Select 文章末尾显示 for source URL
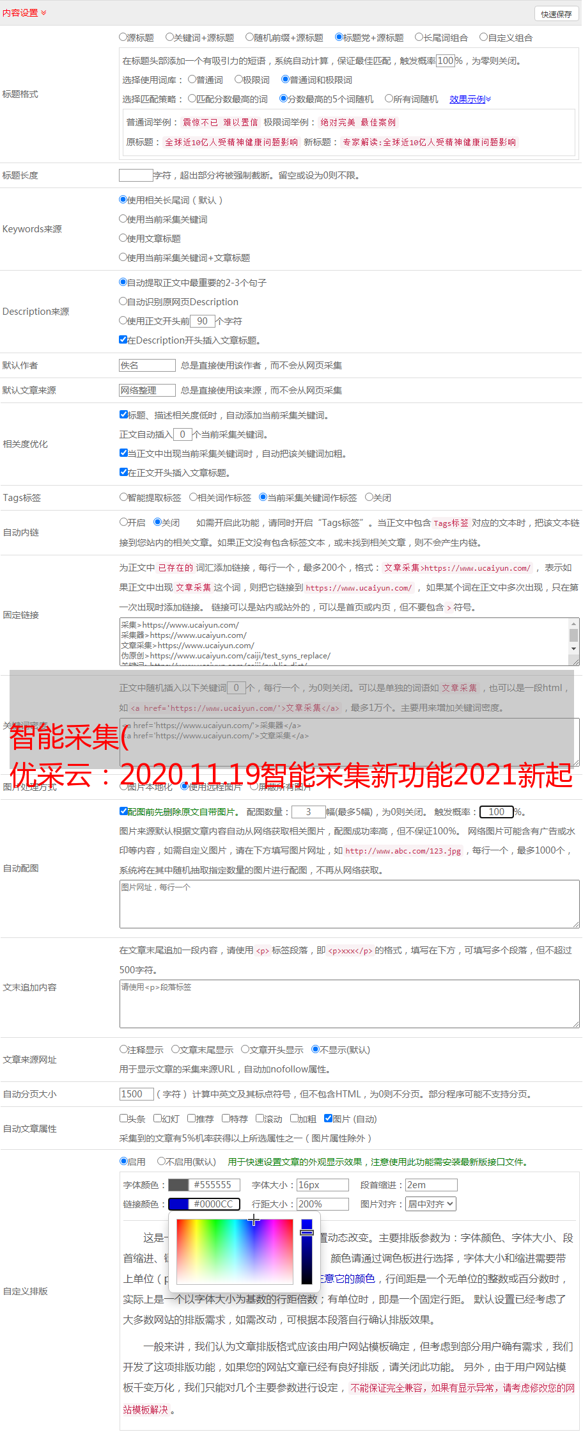The height and width of the screenshot is (1439, 583). click(x=175, y=1050)
